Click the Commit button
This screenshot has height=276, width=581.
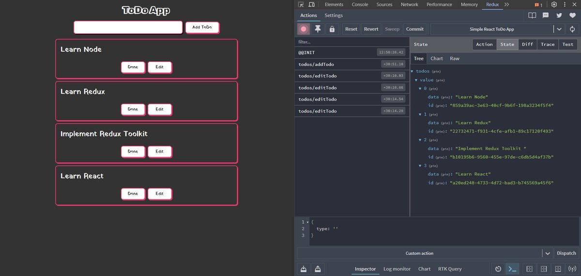click(x=415, y=29)
